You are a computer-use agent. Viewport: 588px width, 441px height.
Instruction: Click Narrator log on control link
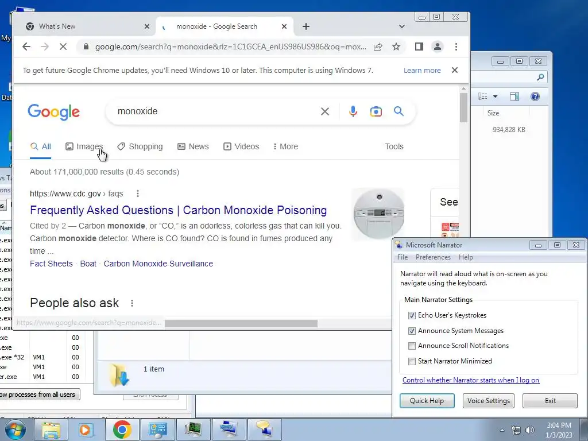[x=471, y=380]
